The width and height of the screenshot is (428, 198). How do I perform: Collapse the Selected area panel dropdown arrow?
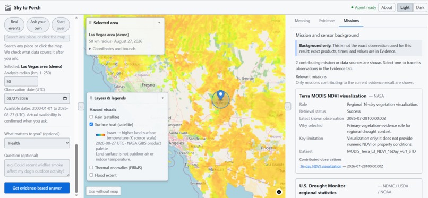tap(159, 23)
